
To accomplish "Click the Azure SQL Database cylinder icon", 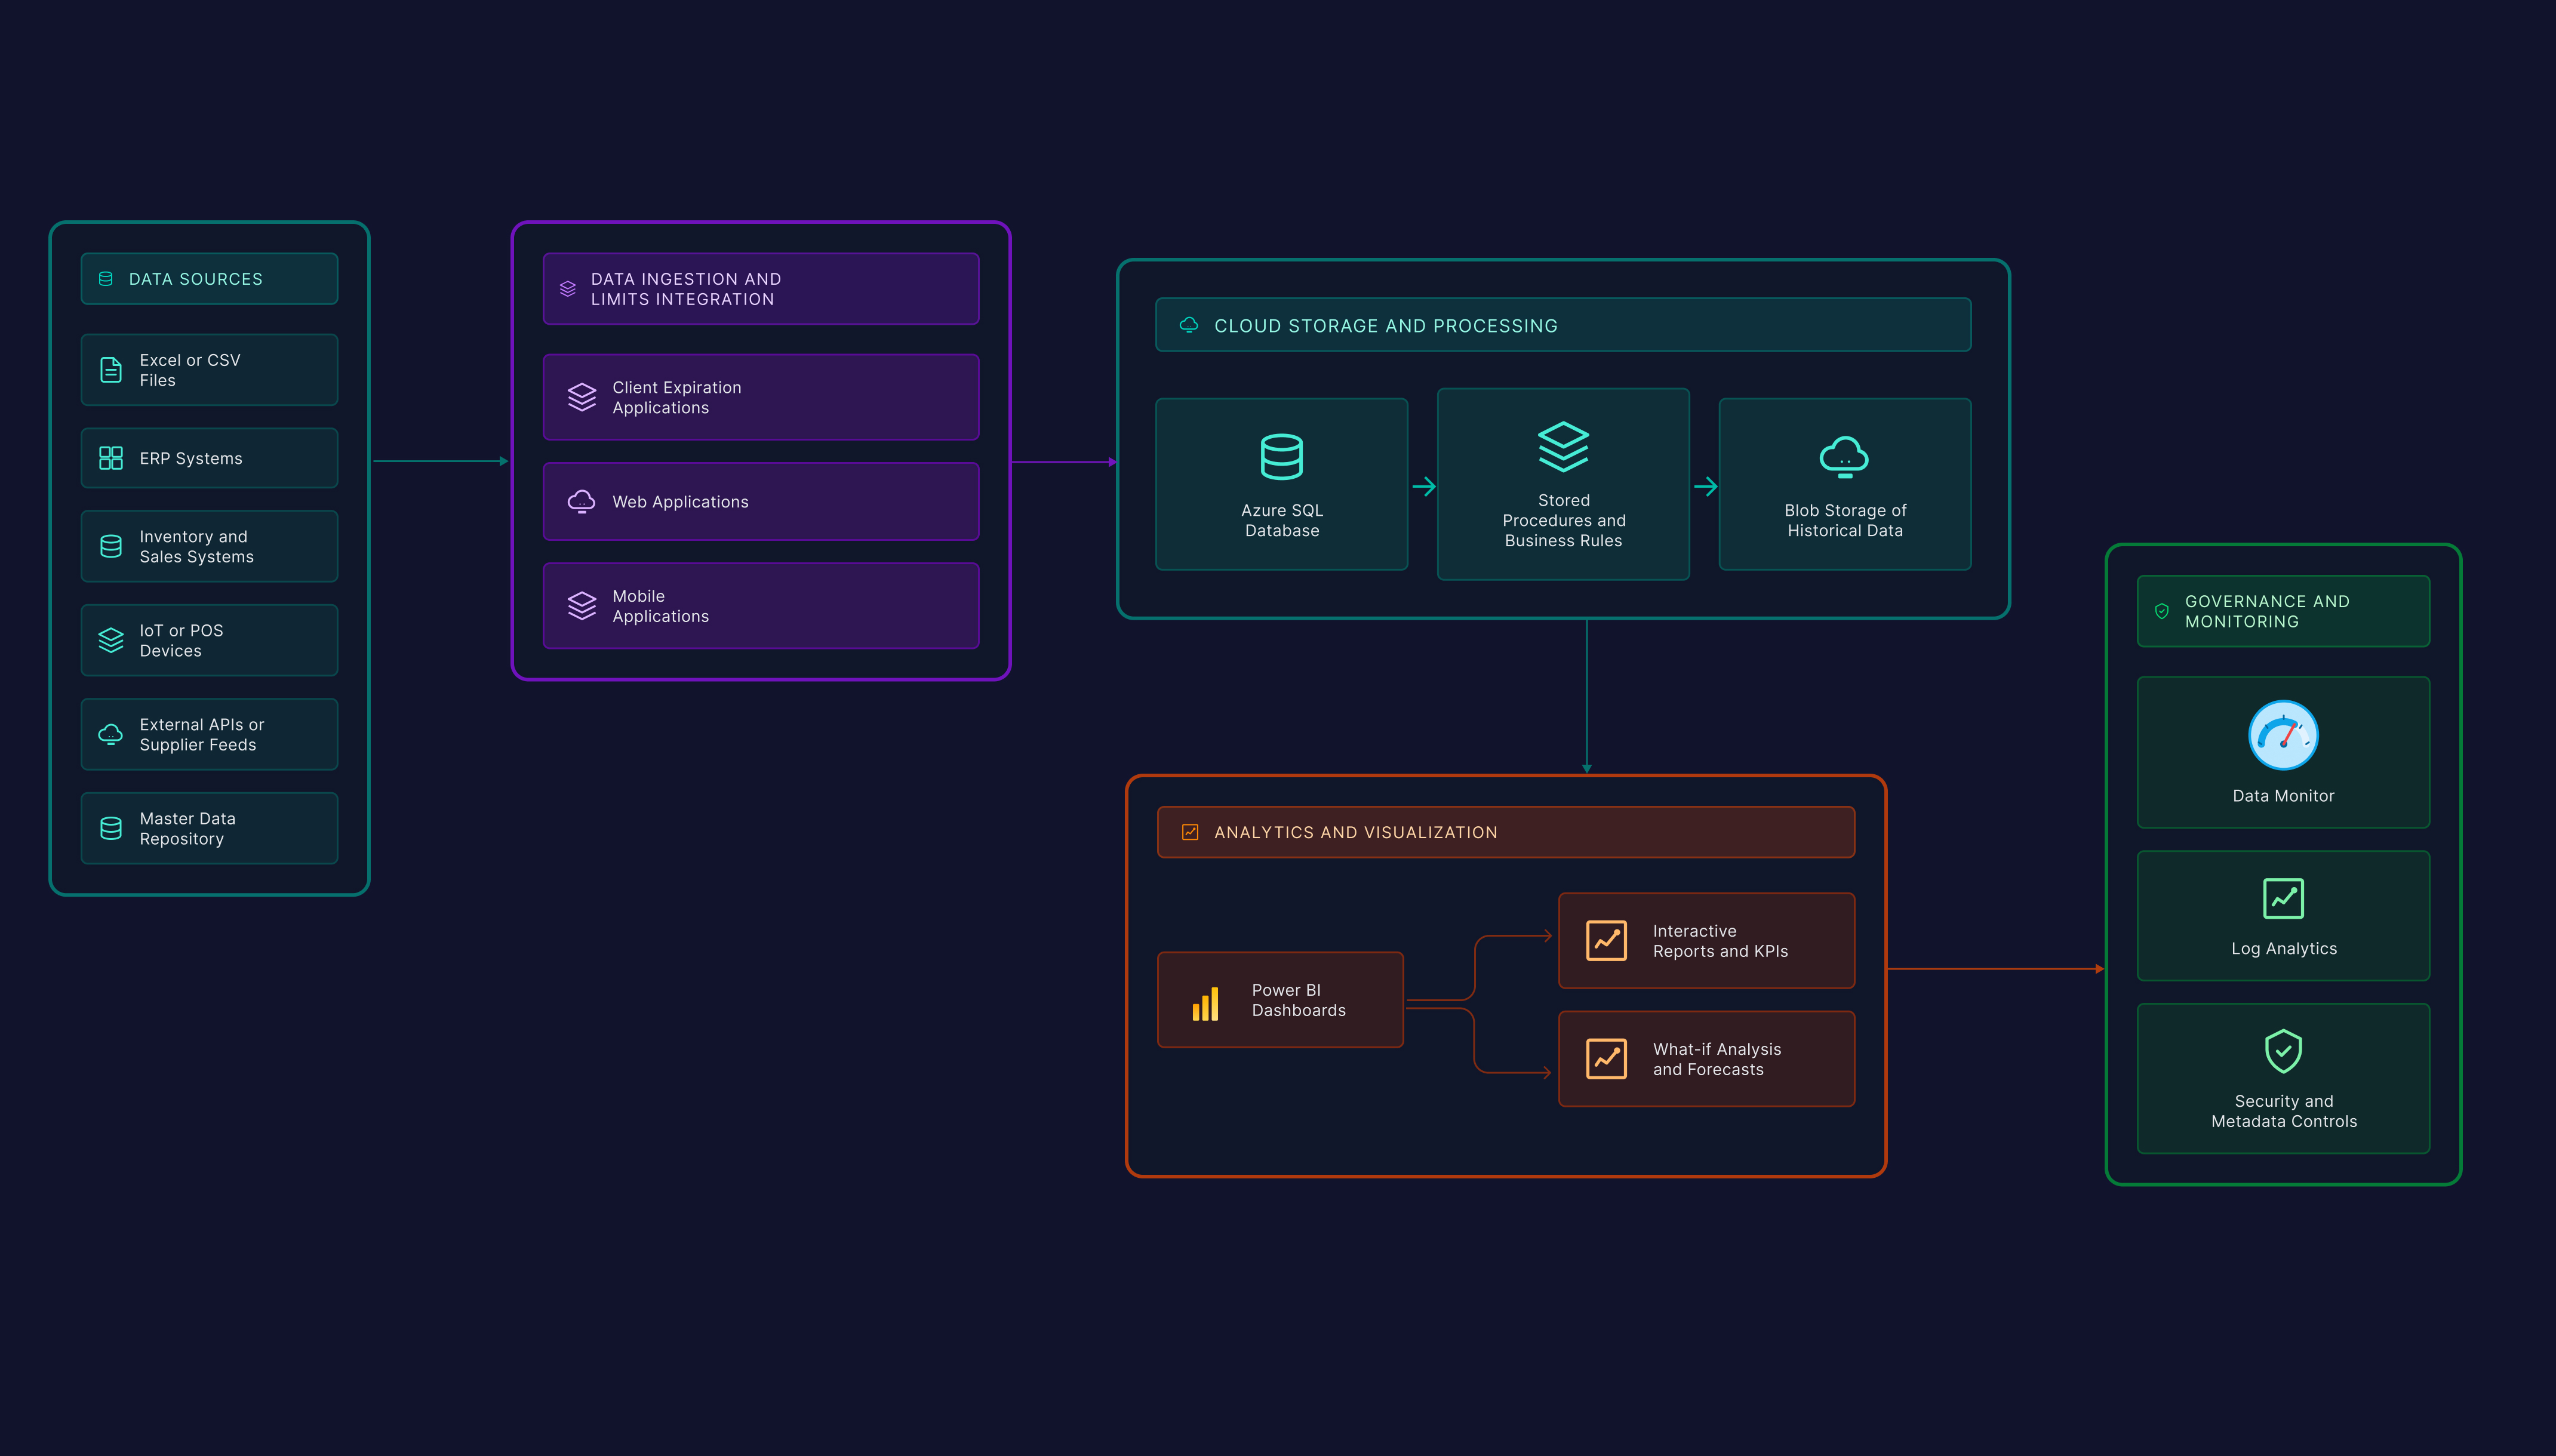I will pyautogui.click(x=1281, y=457).
